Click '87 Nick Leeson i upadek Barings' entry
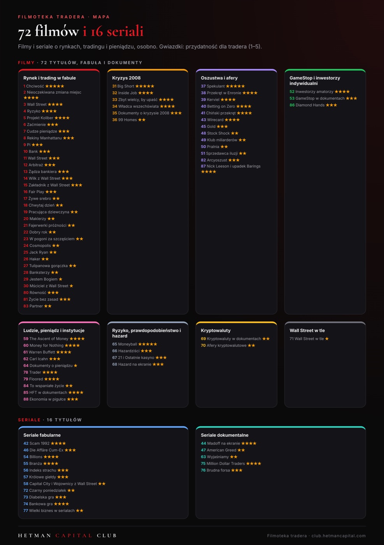The width and height of the screenshot is (384, 545). (x=231, y=169)
